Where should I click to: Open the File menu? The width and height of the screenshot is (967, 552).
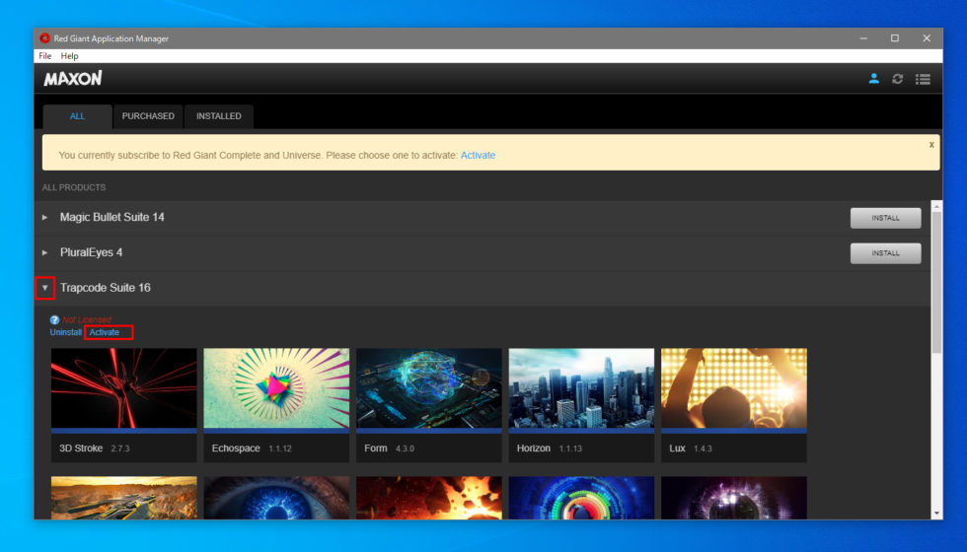(45, 56)
